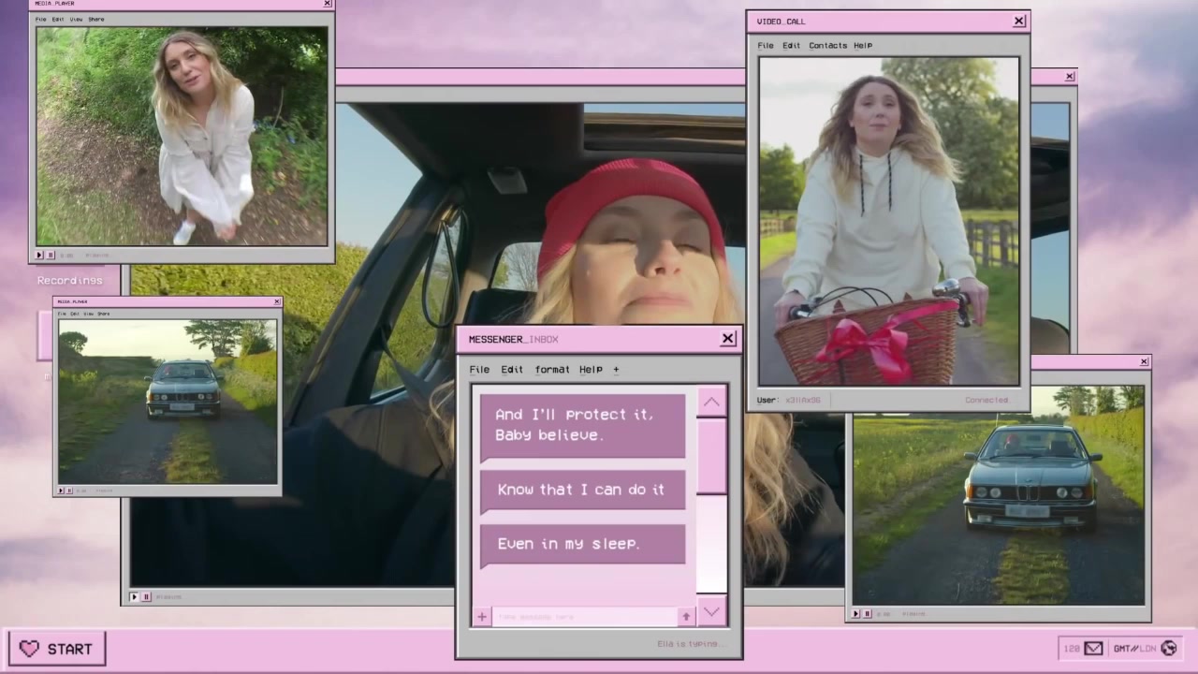Open File menu in small car Media Player

[x=62, y=314]
